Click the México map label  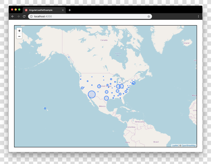pyautogui.click(x=102, y=106)
